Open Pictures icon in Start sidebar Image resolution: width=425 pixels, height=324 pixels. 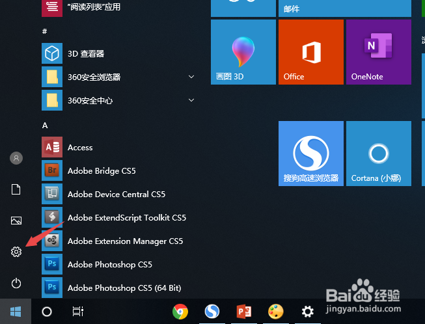coord(16,221)
